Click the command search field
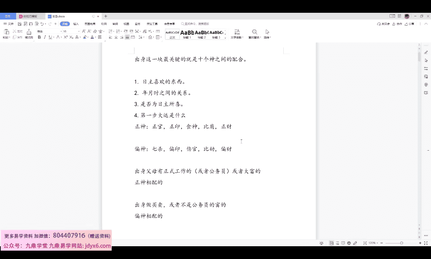The image size is (431, 259). (196, 24)
